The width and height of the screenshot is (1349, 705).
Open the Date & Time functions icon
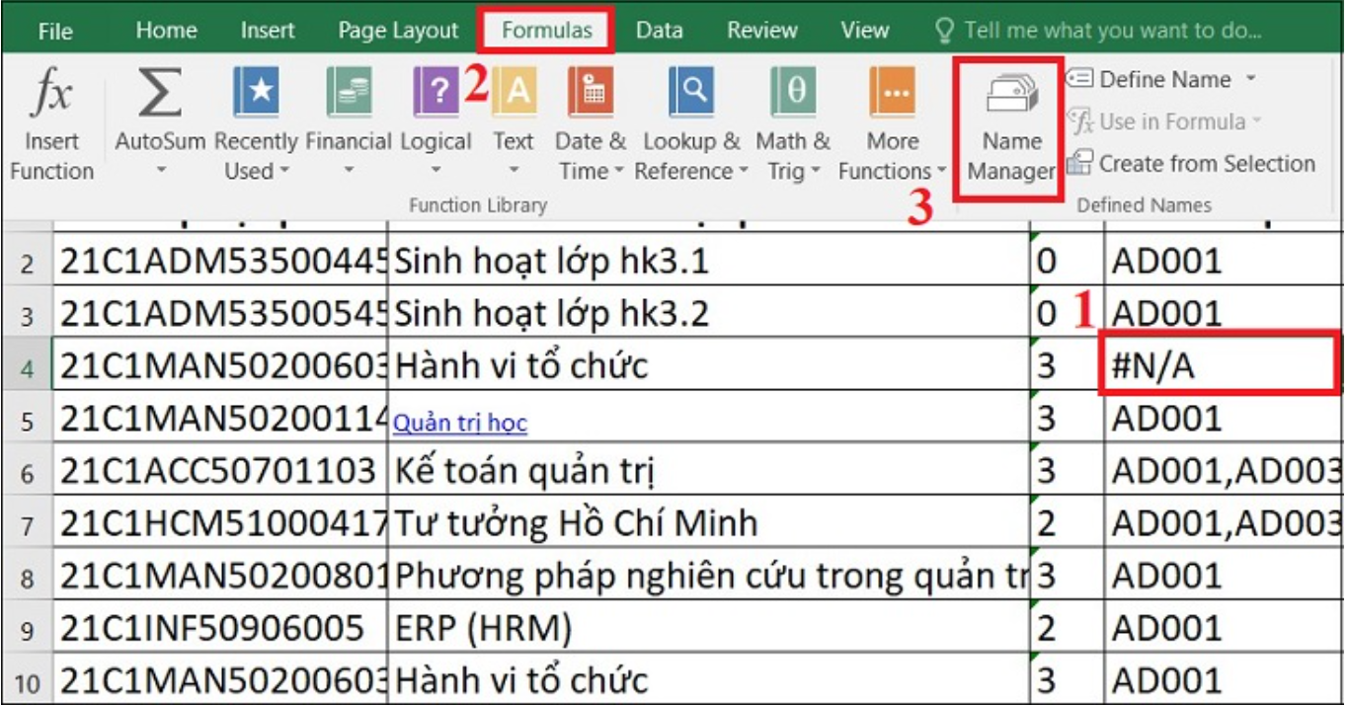(x=591, y=92)
